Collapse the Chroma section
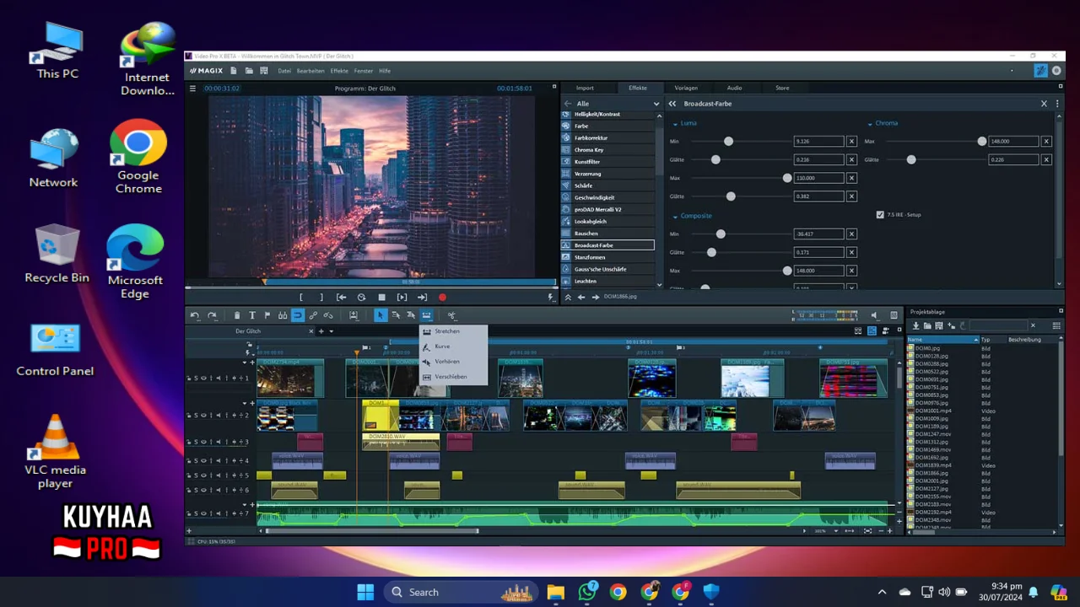This screenshot has width=1080, height=607. coord(870,123)
